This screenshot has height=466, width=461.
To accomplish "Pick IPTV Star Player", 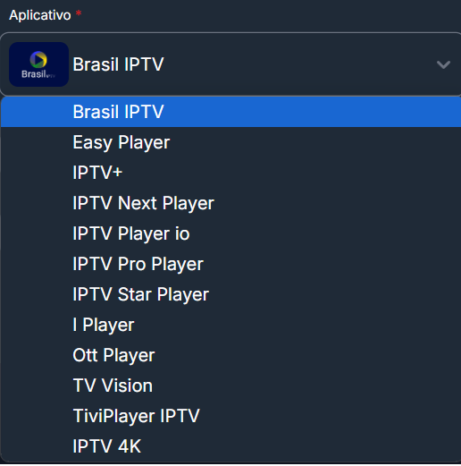I will (x=230, y=294).
